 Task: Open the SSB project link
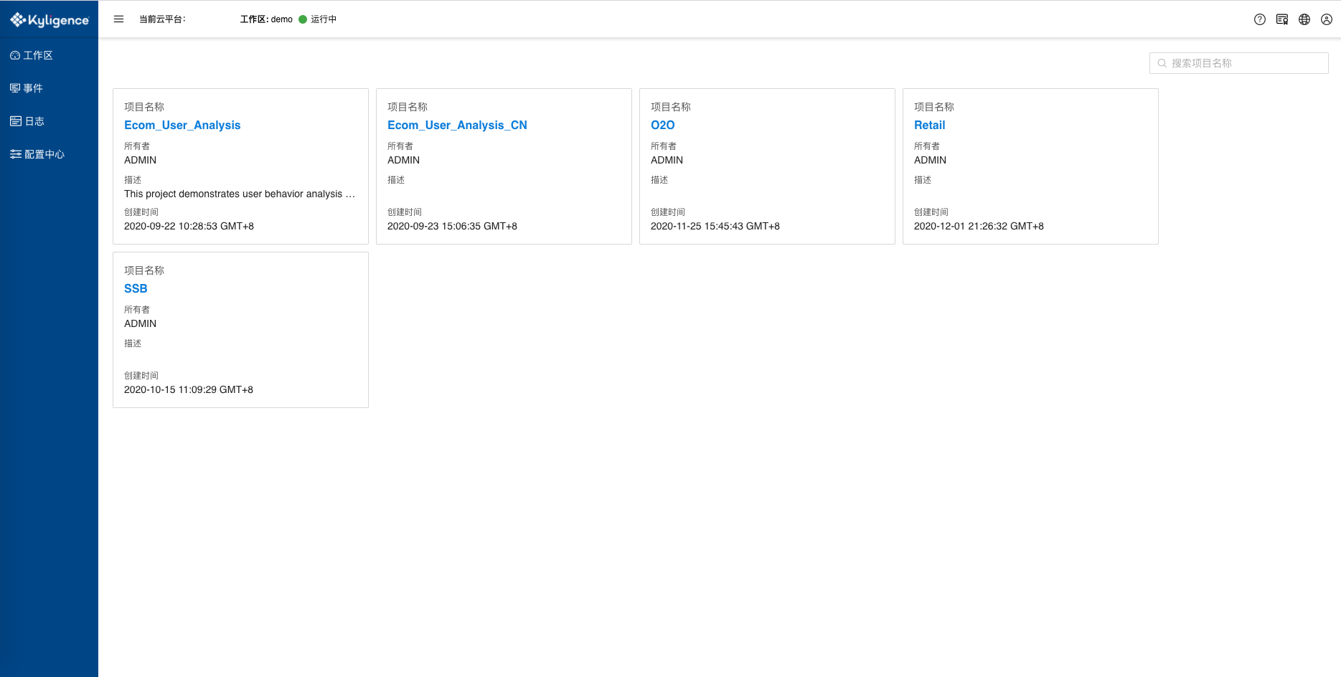tap(136, 288)
